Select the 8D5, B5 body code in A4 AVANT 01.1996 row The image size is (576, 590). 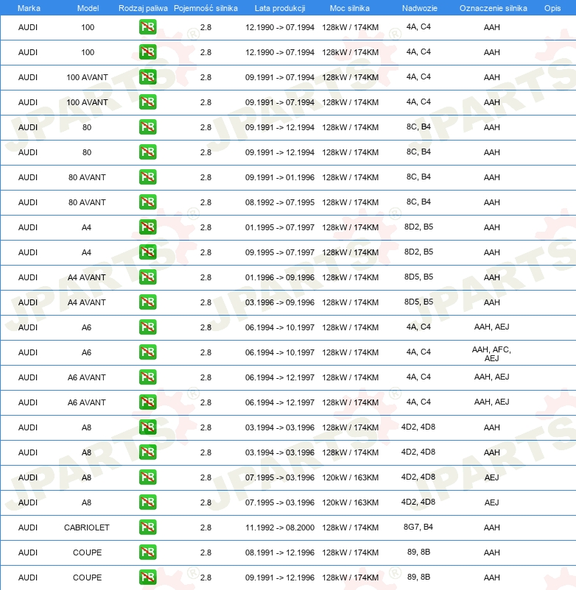click(418, 277)
